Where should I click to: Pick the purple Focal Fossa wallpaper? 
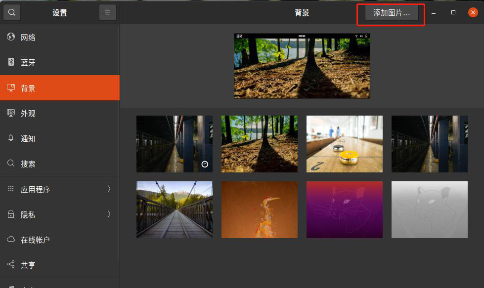pyautogui.click(x=345, y=209)
